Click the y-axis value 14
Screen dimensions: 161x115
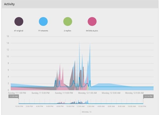pyautogui.click(x=8, y=43)
